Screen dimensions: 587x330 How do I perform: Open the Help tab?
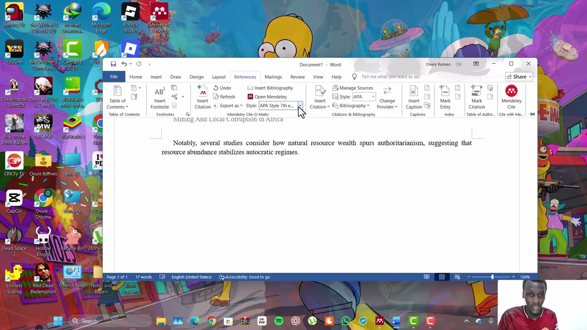pyautogui.click(x=336, y=77)
